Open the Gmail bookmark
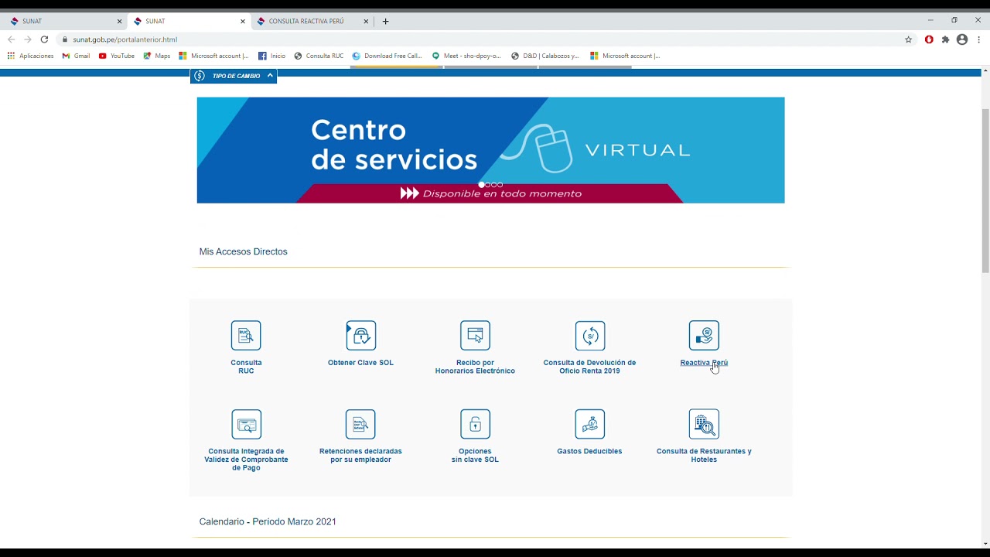Viewport: 990px width, 557px height. [x=76, y=56]
